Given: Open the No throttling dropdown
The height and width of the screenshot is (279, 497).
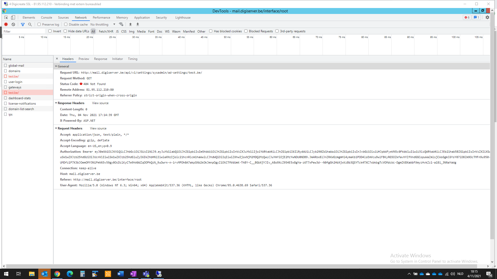Looking at the screenshot, I should pyautogui.click(x=103, y=24).
